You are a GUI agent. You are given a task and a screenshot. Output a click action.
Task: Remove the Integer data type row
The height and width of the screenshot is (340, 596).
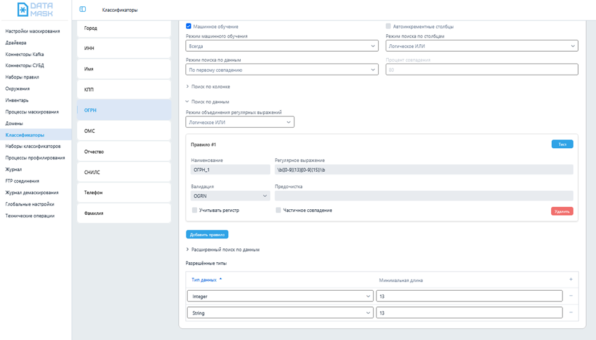pos(570,296)
